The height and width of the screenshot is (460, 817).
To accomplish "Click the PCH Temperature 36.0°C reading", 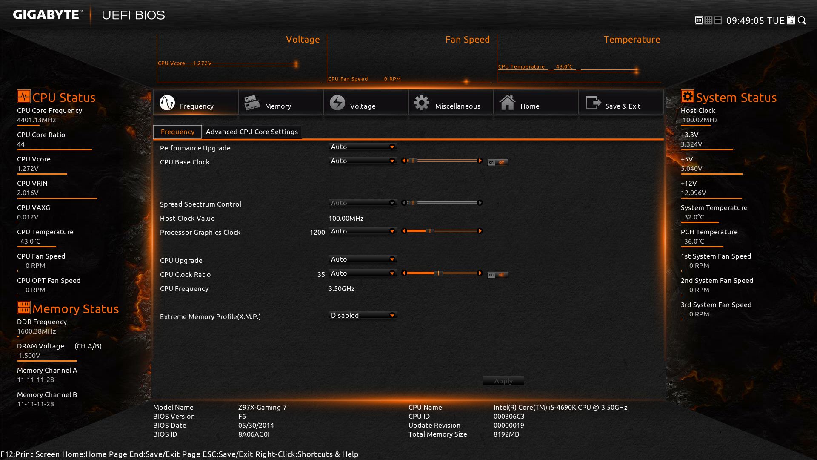I will click(x=694, y=241).
